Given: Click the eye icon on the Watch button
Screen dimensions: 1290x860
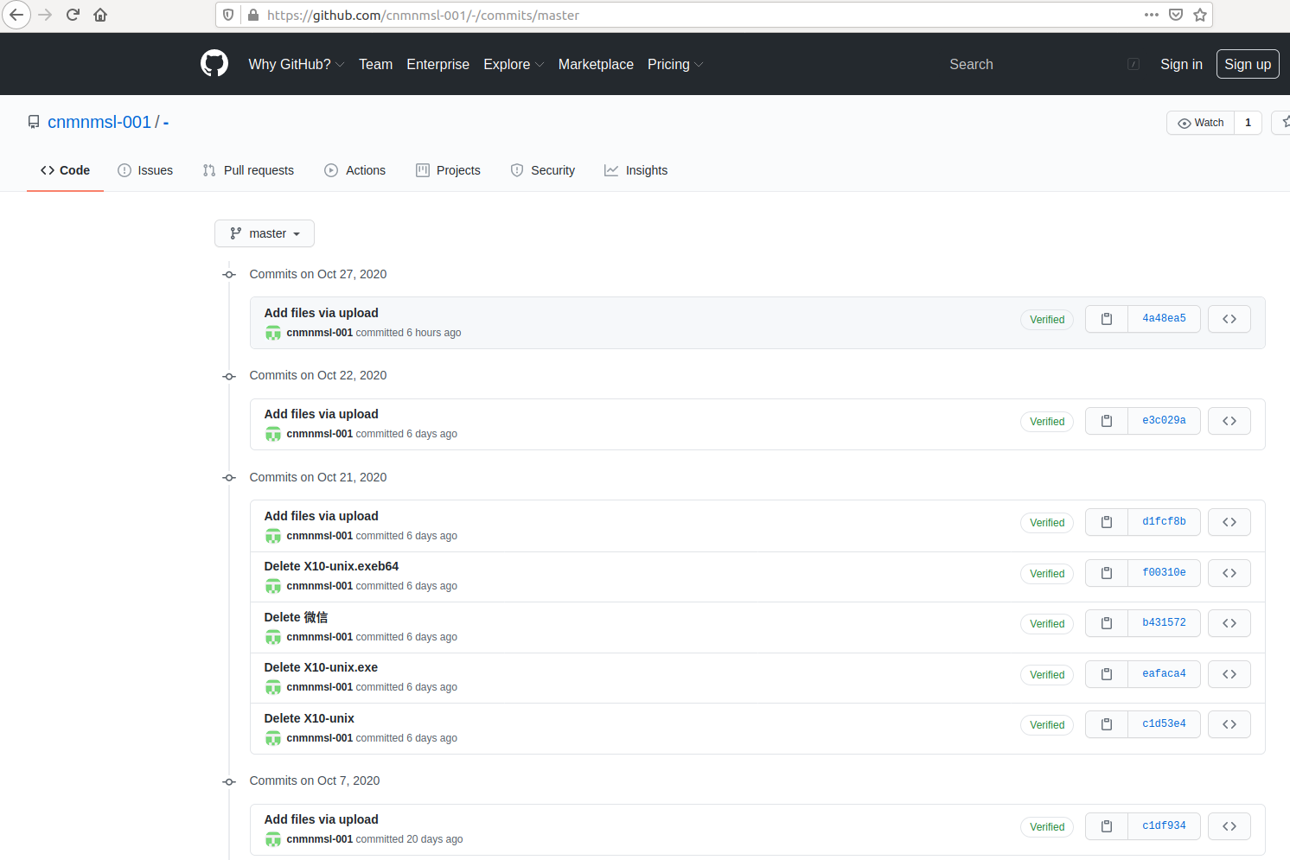Looking at the screenshot, I should (1184, 122).
